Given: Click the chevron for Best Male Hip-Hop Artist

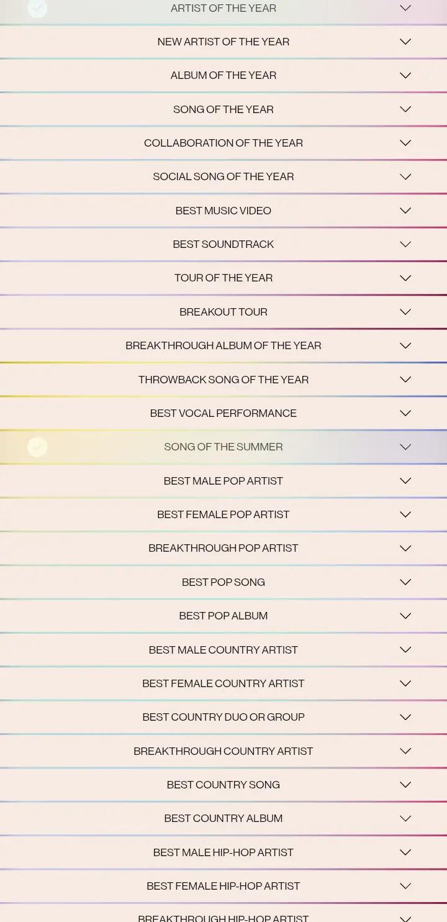Looking at the screenshot, I should (x=405, y=852).
